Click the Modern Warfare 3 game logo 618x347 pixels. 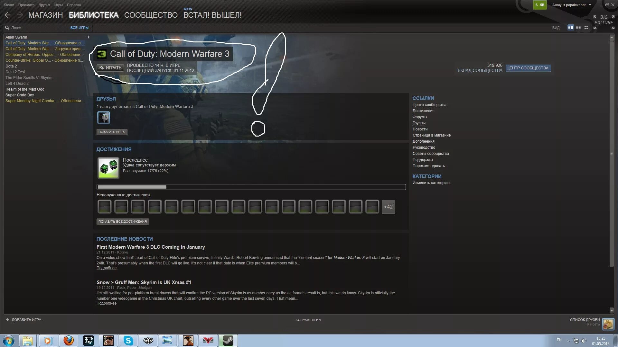point(102,54)
